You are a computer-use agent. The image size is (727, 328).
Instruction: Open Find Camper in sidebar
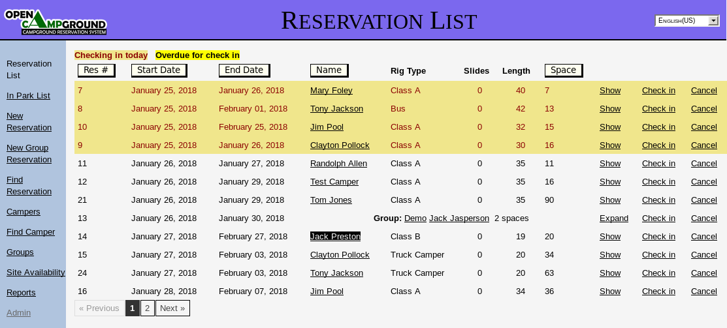(30, 232)
